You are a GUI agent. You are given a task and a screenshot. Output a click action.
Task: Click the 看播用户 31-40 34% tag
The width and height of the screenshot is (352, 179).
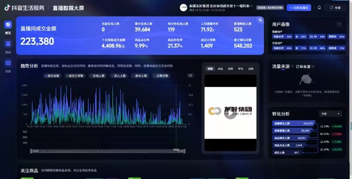click(317, 37)
